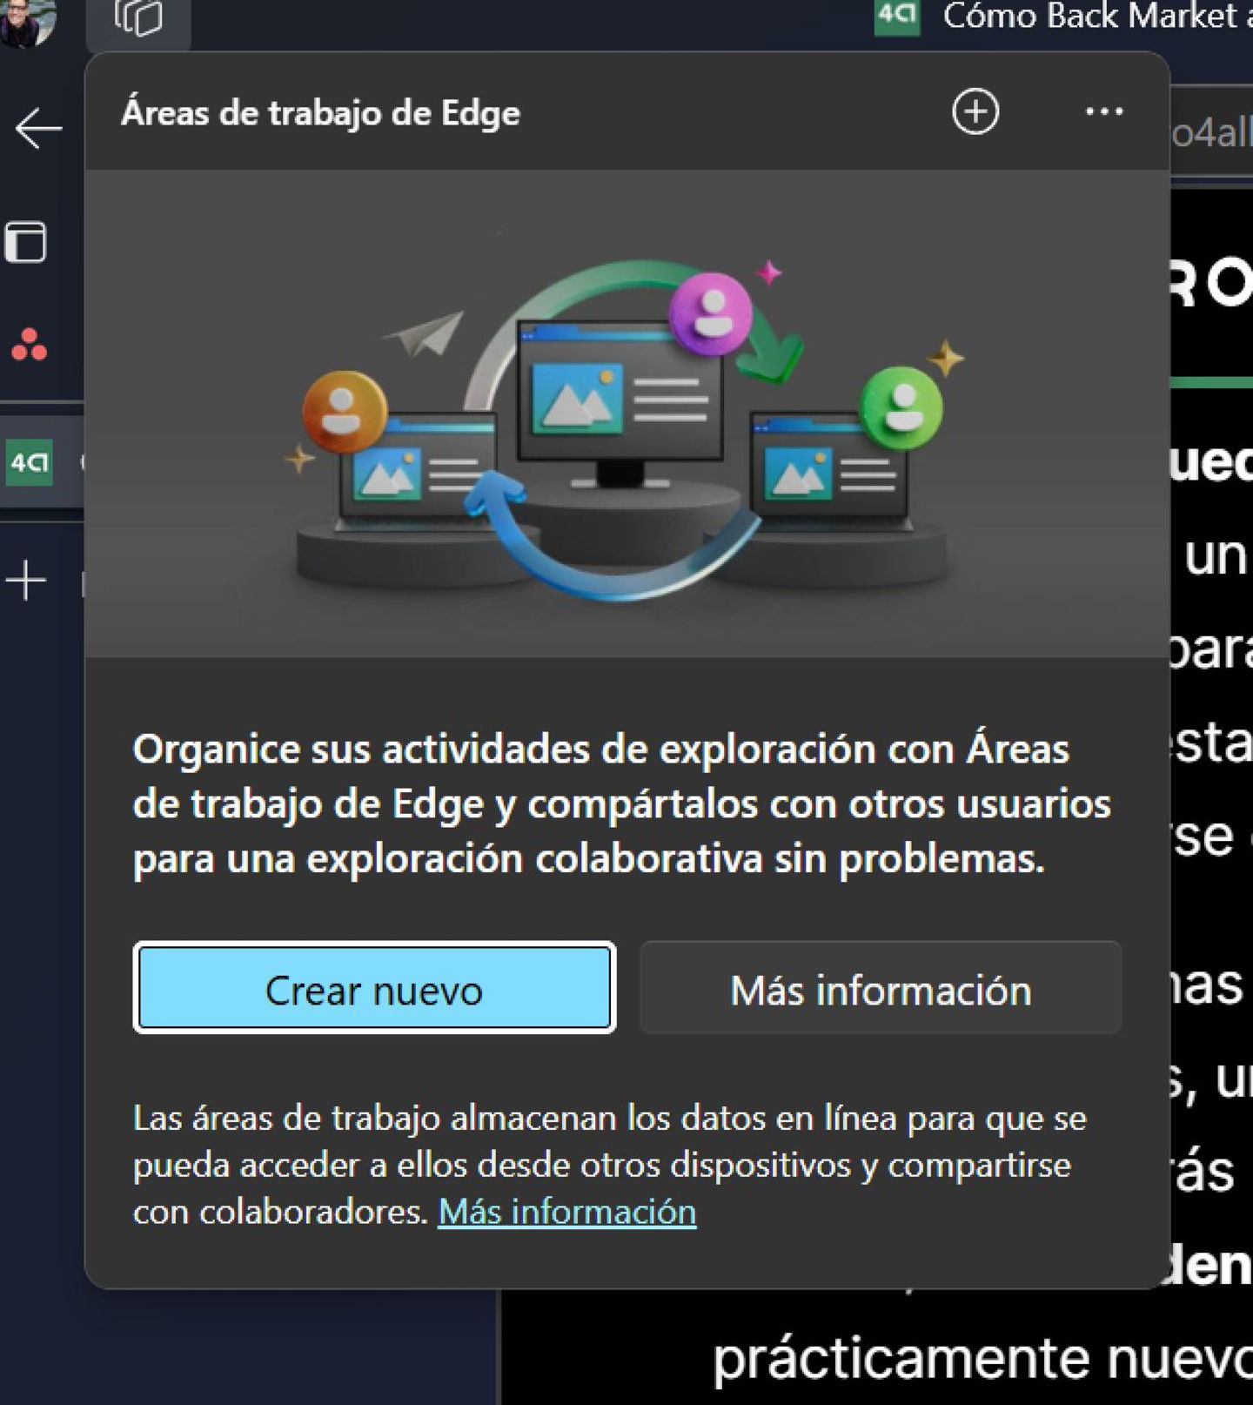Create new workspace with the plus circle icon
The height and width of the screenshot is (1405, 1253).
[x=975, y=111]
